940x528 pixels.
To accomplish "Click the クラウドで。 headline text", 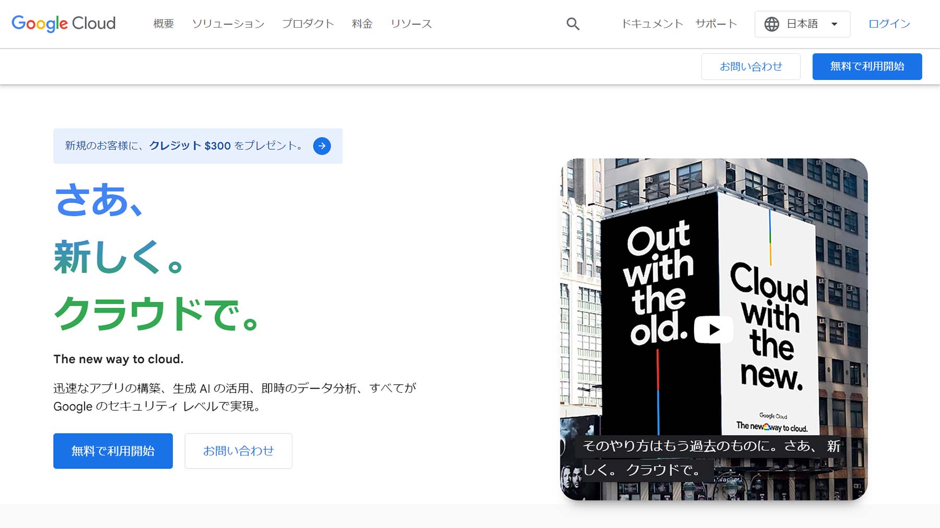I will [x=156, y=314].
